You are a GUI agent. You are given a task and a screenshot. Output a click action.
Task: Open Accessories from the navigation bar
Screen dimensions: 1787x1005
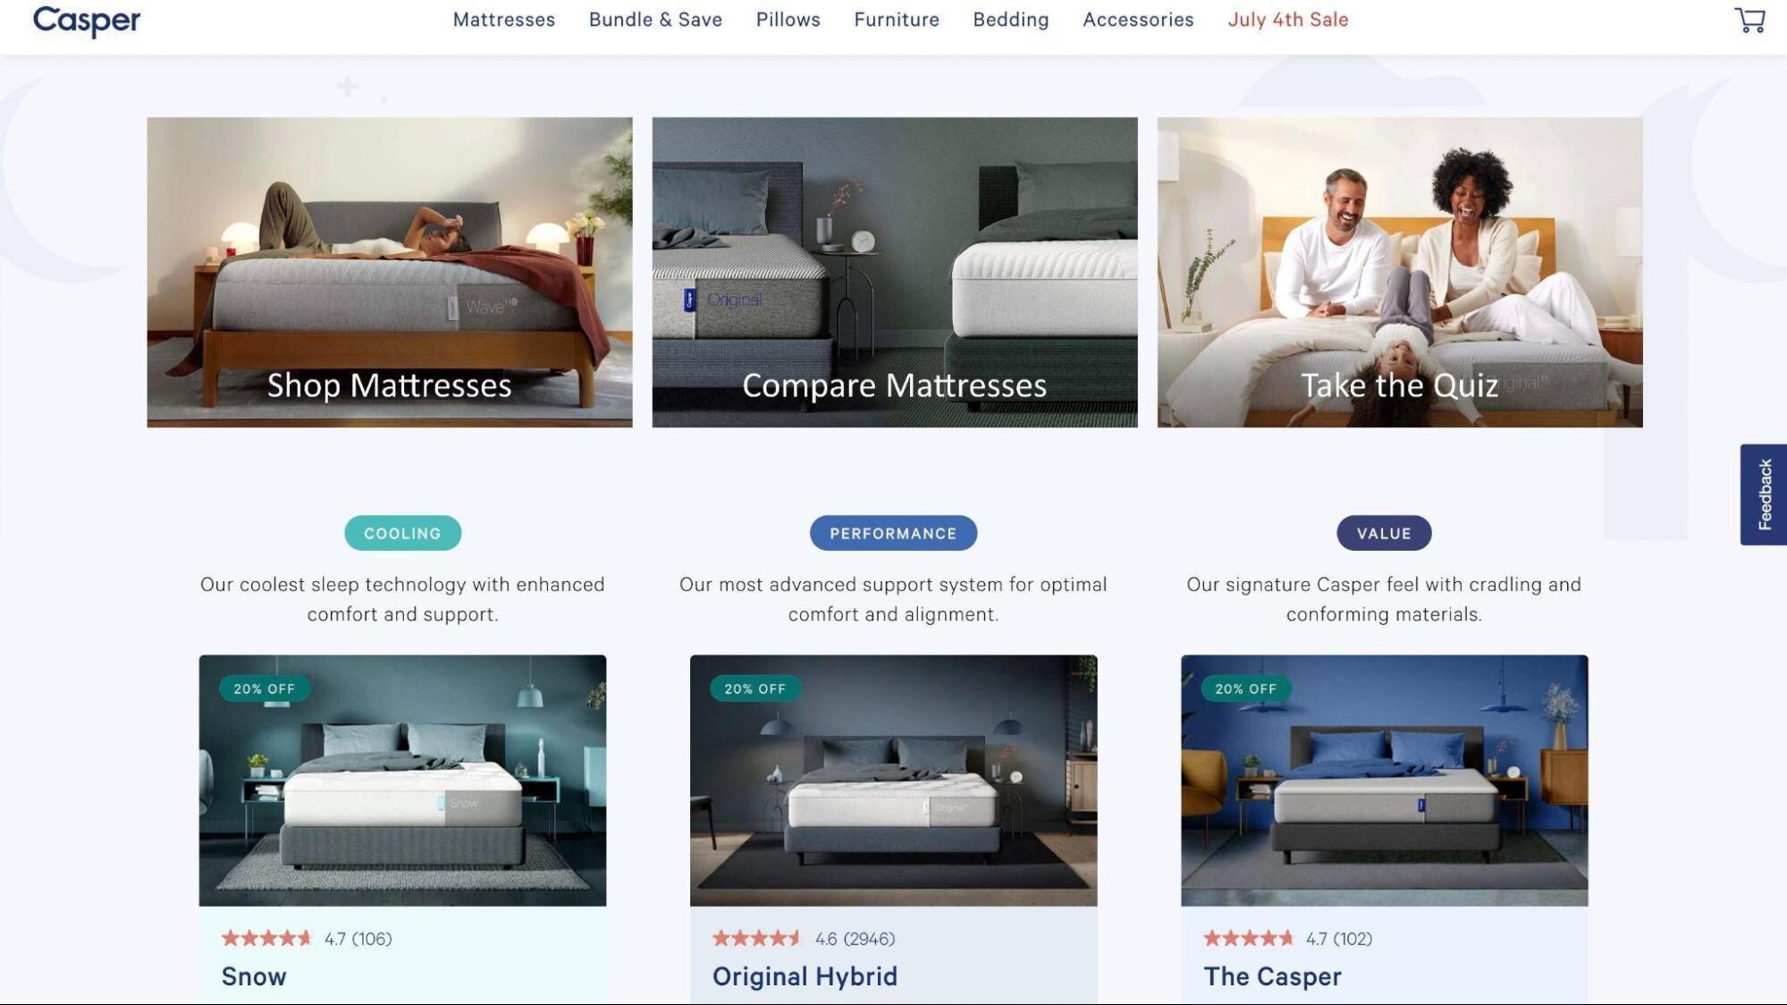1138,20
